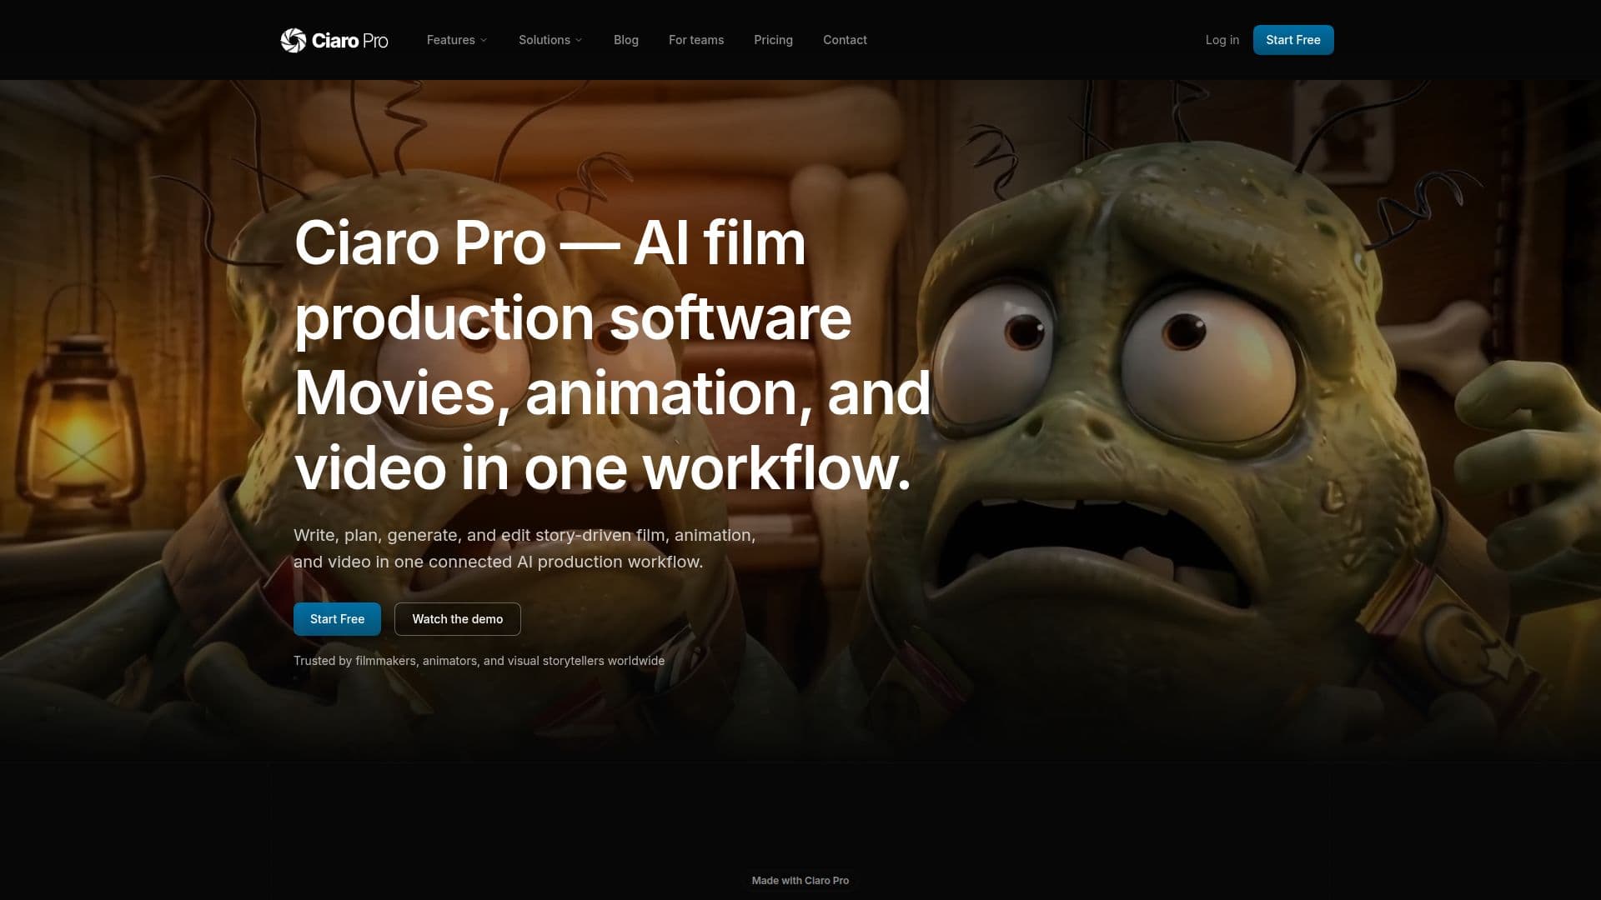
Task: Click the "Write, plan, generate, and edit" subtitle text
Action: 524,548
